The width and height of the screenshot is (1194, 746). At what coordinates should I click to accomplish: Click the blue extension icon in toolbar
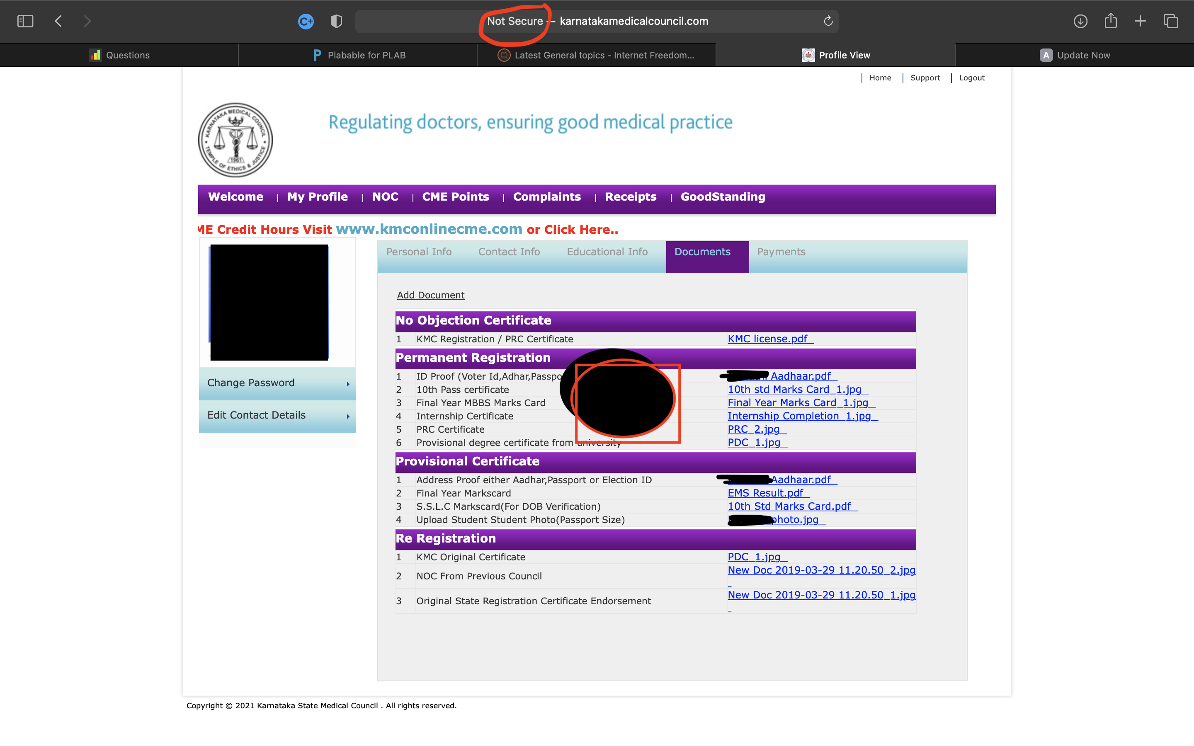[x=306, y=21]
